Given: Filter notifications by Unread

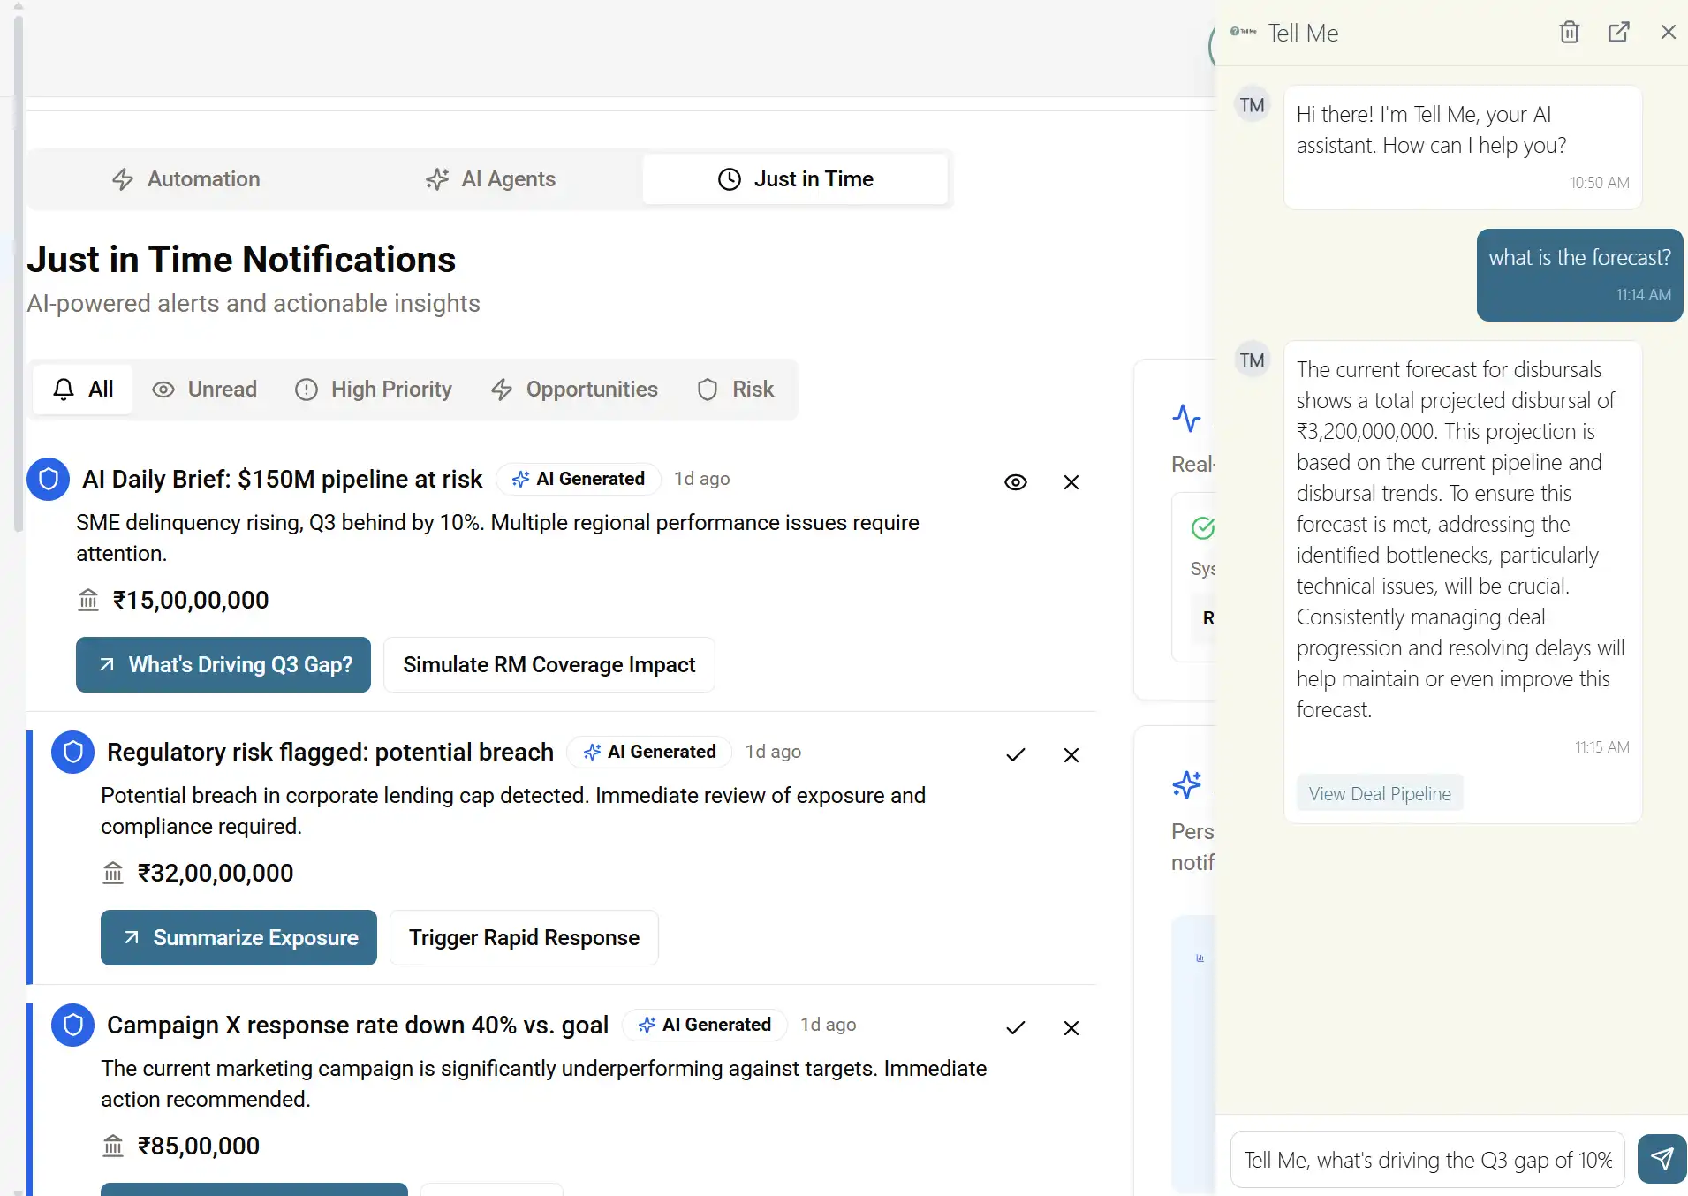Looking at the screenshot, I should [204, 390].
